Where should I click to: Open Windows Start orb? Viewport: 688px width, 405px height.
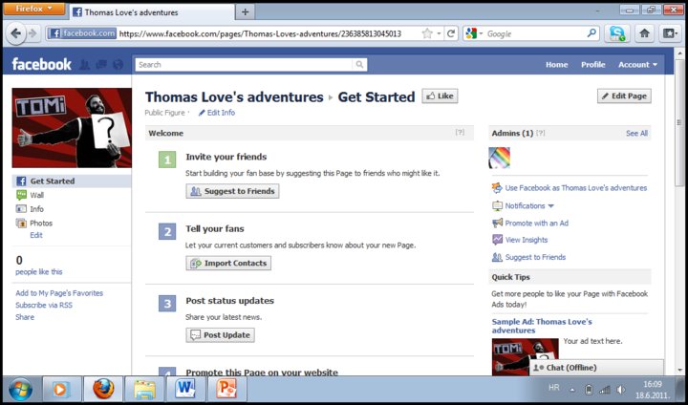point(20,390)
